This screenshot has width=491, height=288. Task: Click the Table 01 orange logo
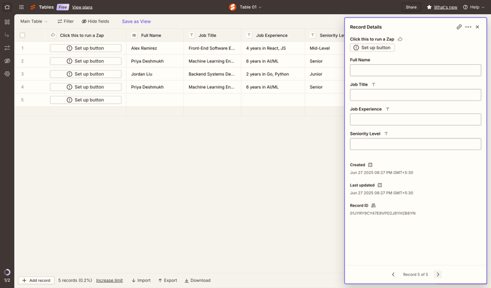(233, 7)
